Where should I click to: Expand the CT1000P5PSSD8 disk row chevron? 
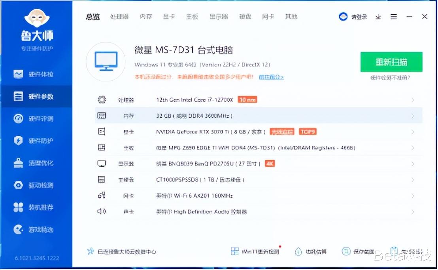(413, 180)
